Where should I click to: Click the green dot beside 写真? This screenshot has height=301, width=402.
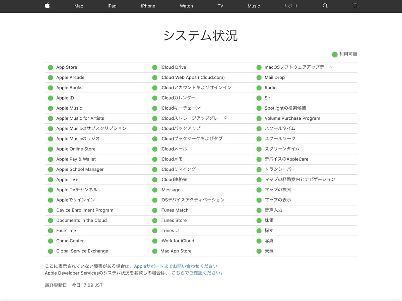click(259, 241)
